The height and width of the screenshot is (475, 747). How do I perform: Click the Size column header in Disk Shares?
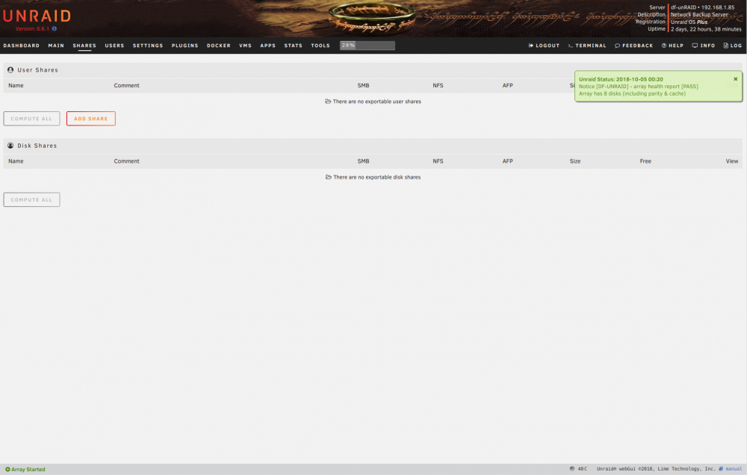pos(575,161)
